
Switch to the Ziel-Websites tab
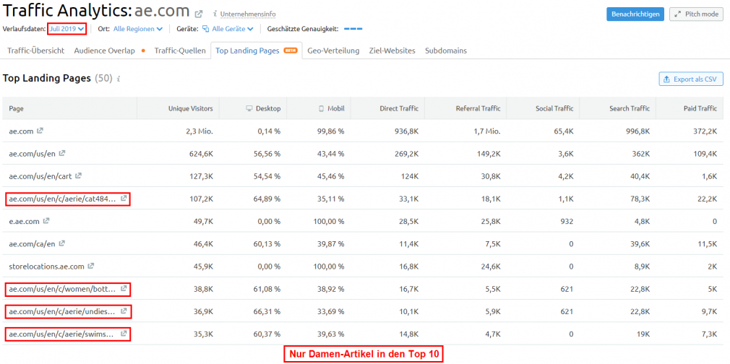click(392, 51)
